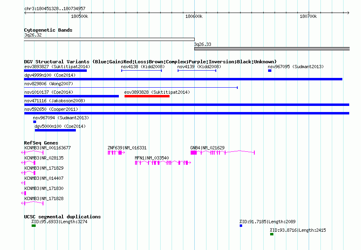Click the MFN1 NM_033540 gene model
This screenshot has width=361, height=250.
(x=163, y=163)
